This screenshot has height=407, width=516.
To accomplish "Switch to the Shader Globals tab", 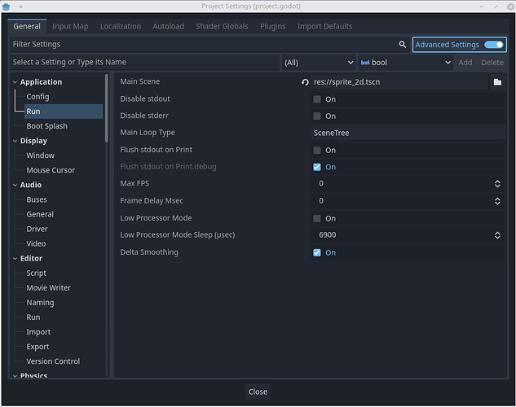I will (222, 26).
